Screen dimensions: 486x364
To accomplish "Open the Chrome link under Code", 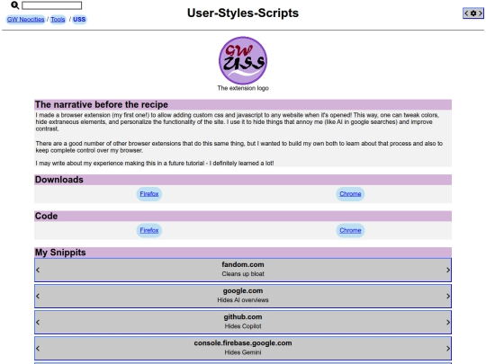I will (350, 230).
